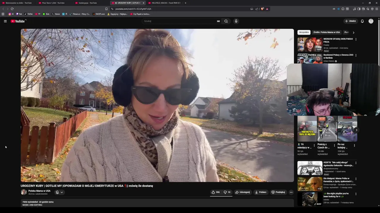Dislike the video with 10 dislikes
The image size is (380, 213).
pyautogui.click(x=227, y=192)
